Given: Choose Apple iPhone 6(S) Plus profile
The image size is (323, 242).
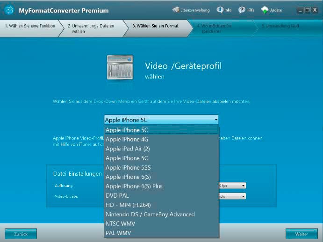Looking at the screenshot, I should [161, 186].
